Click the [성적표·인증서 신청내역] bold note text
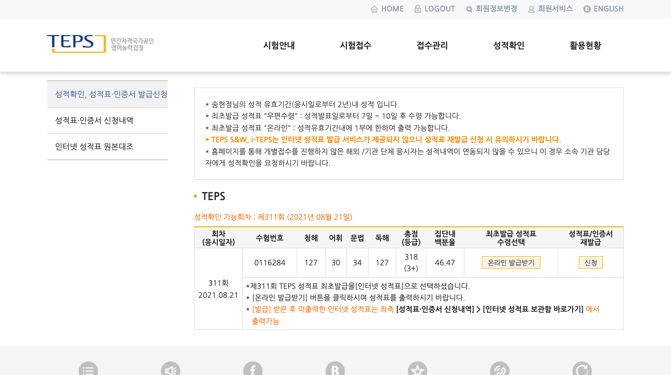Image resolution: width=671 pixels, height=375 pixels. click(x=435, y=309)
